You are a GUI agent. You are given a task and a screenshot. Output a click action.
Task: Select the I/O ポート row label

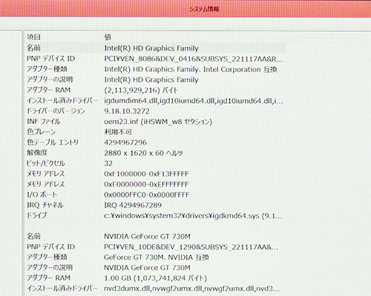(x=42, y=194)
